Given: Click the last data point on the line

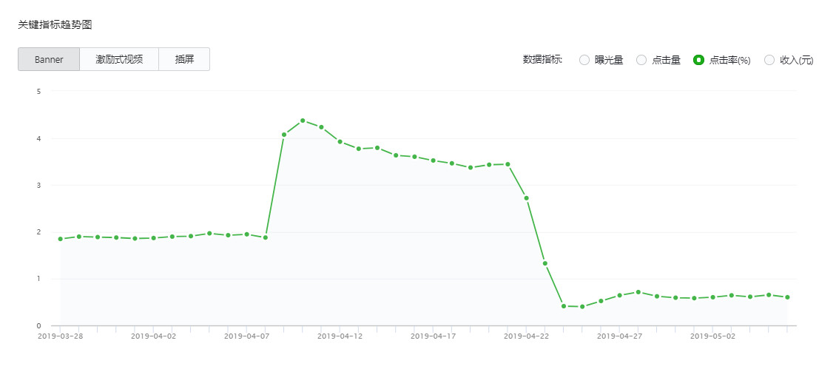Looking at the screenshot, I should (x=787, y=297).
